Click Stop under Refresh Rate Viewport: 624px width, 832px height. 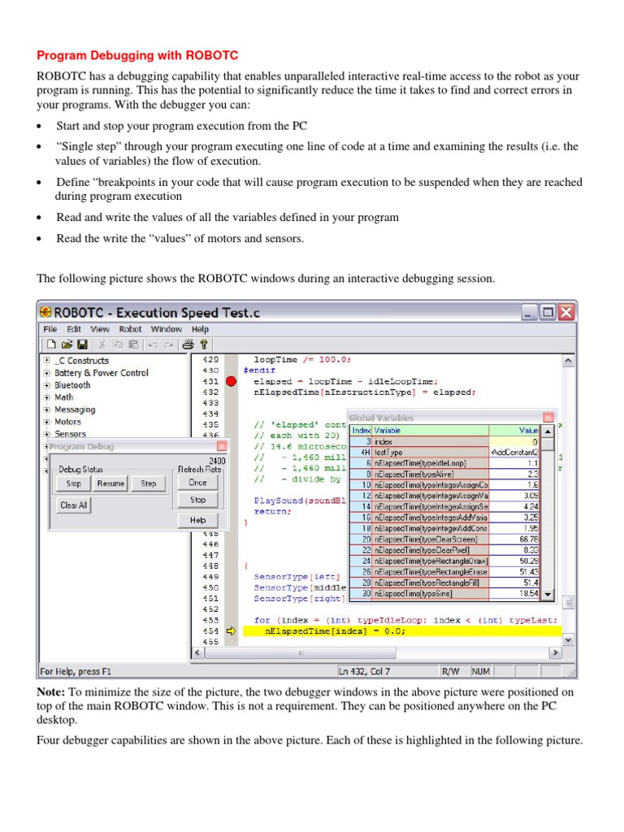pyautogui.click(x=197, y=500)
